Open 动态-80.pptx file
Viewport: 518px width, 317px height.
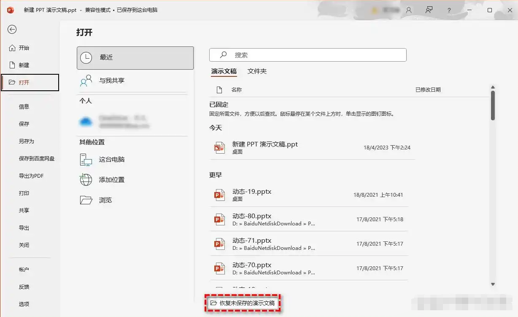click(x=309, y=219)
